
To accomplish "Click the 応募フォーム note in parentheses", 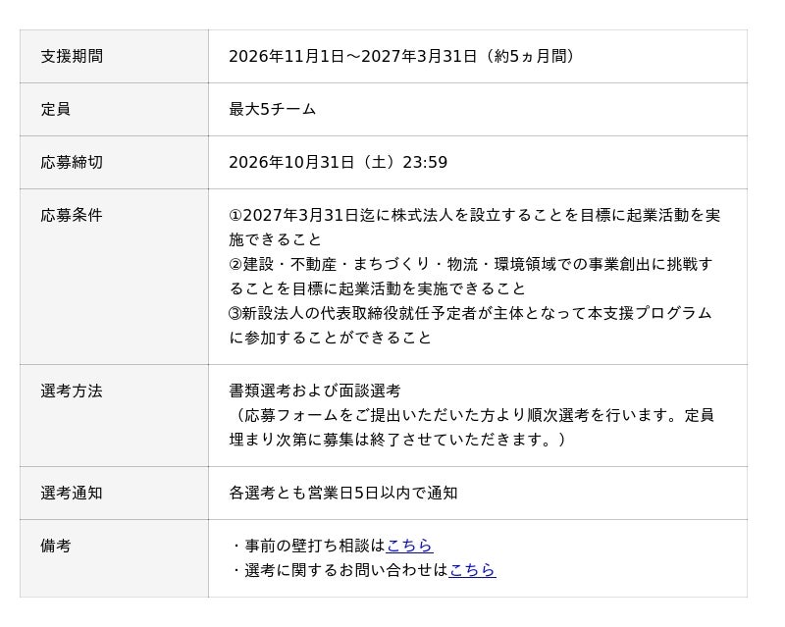I will coord(472,428).
